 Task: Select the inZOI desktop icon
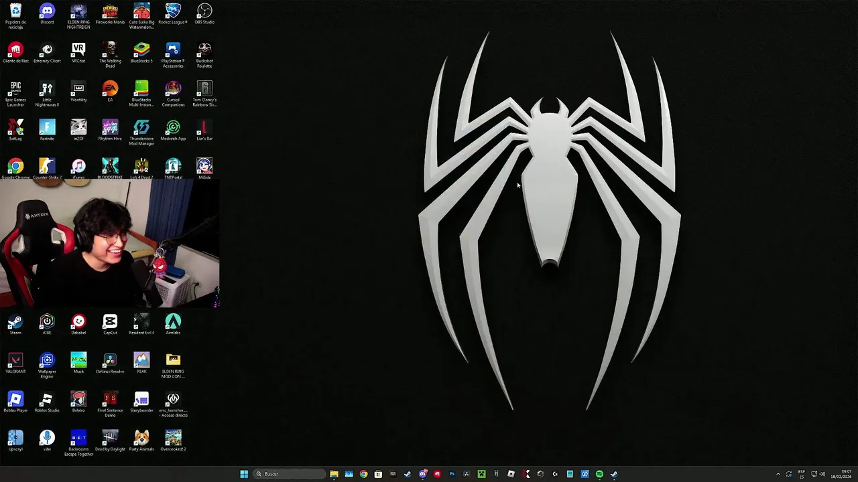(x=78, y=131)
